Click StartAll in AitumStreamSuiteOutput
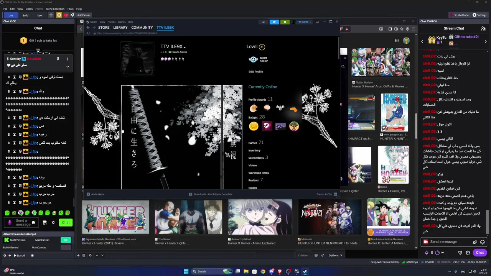 click(x=19, y=255)
